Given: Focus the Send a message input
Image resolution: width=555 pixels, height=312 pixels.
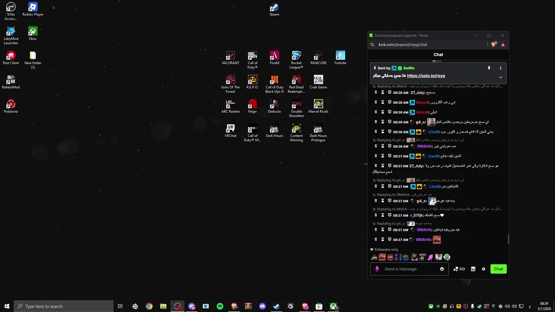Looking at the screenshot, I should (x=410, y=269).
